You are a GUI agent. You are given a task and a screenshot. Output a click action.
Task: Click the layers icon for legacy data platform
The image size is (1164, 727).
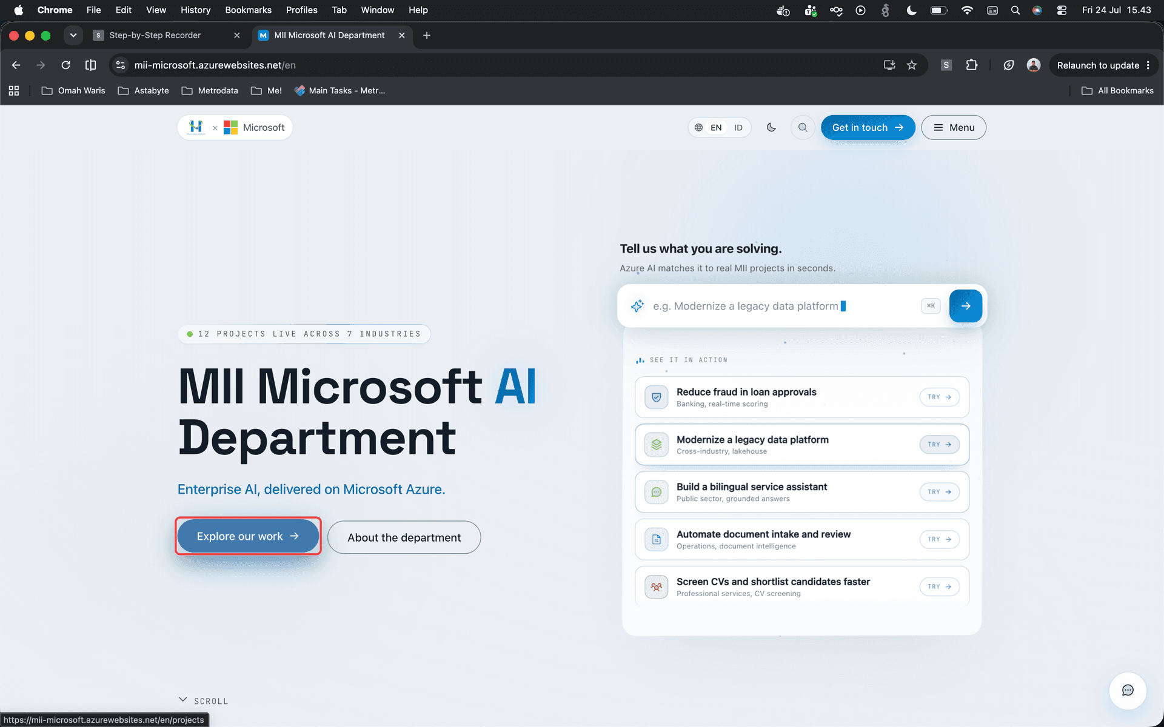pyautogui.click(x=656, y=445)
